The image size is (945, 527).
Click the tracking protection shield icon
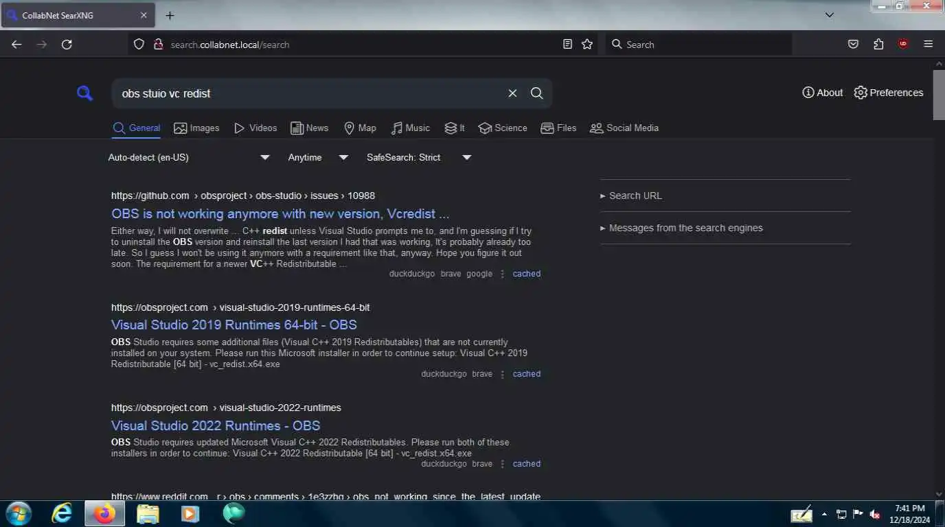[139, 45]
